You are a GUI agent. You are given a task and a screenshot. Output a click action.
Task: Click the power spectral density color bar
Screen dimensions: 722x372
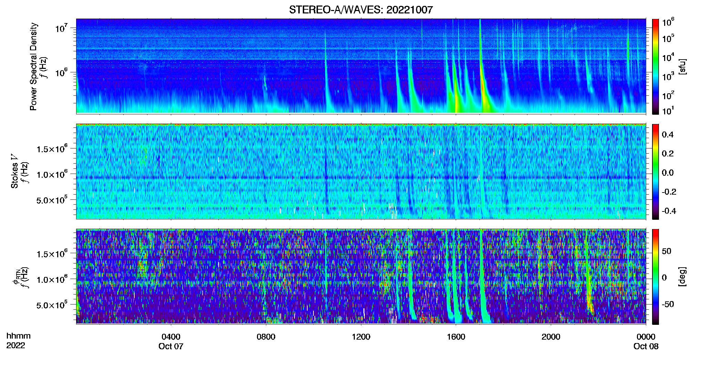tap(656, 66)
